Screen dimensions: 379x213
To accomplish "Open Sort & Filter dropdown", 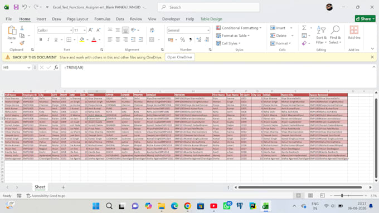I will coord(321,35).
